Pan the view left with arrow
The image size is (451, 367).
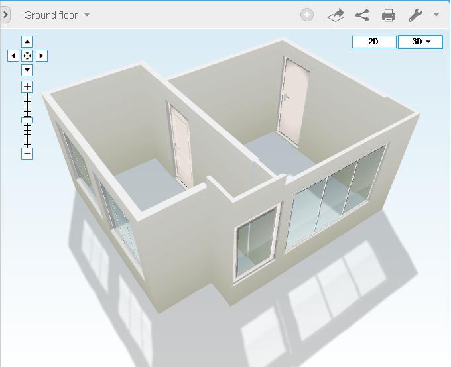pos(13,56)
